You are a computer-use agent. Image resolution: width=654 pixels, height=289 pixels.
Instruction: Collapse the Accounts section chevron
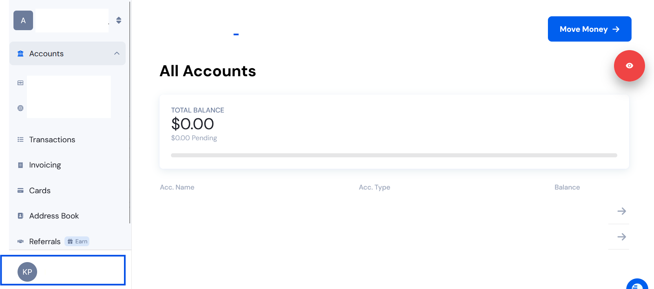117,53
